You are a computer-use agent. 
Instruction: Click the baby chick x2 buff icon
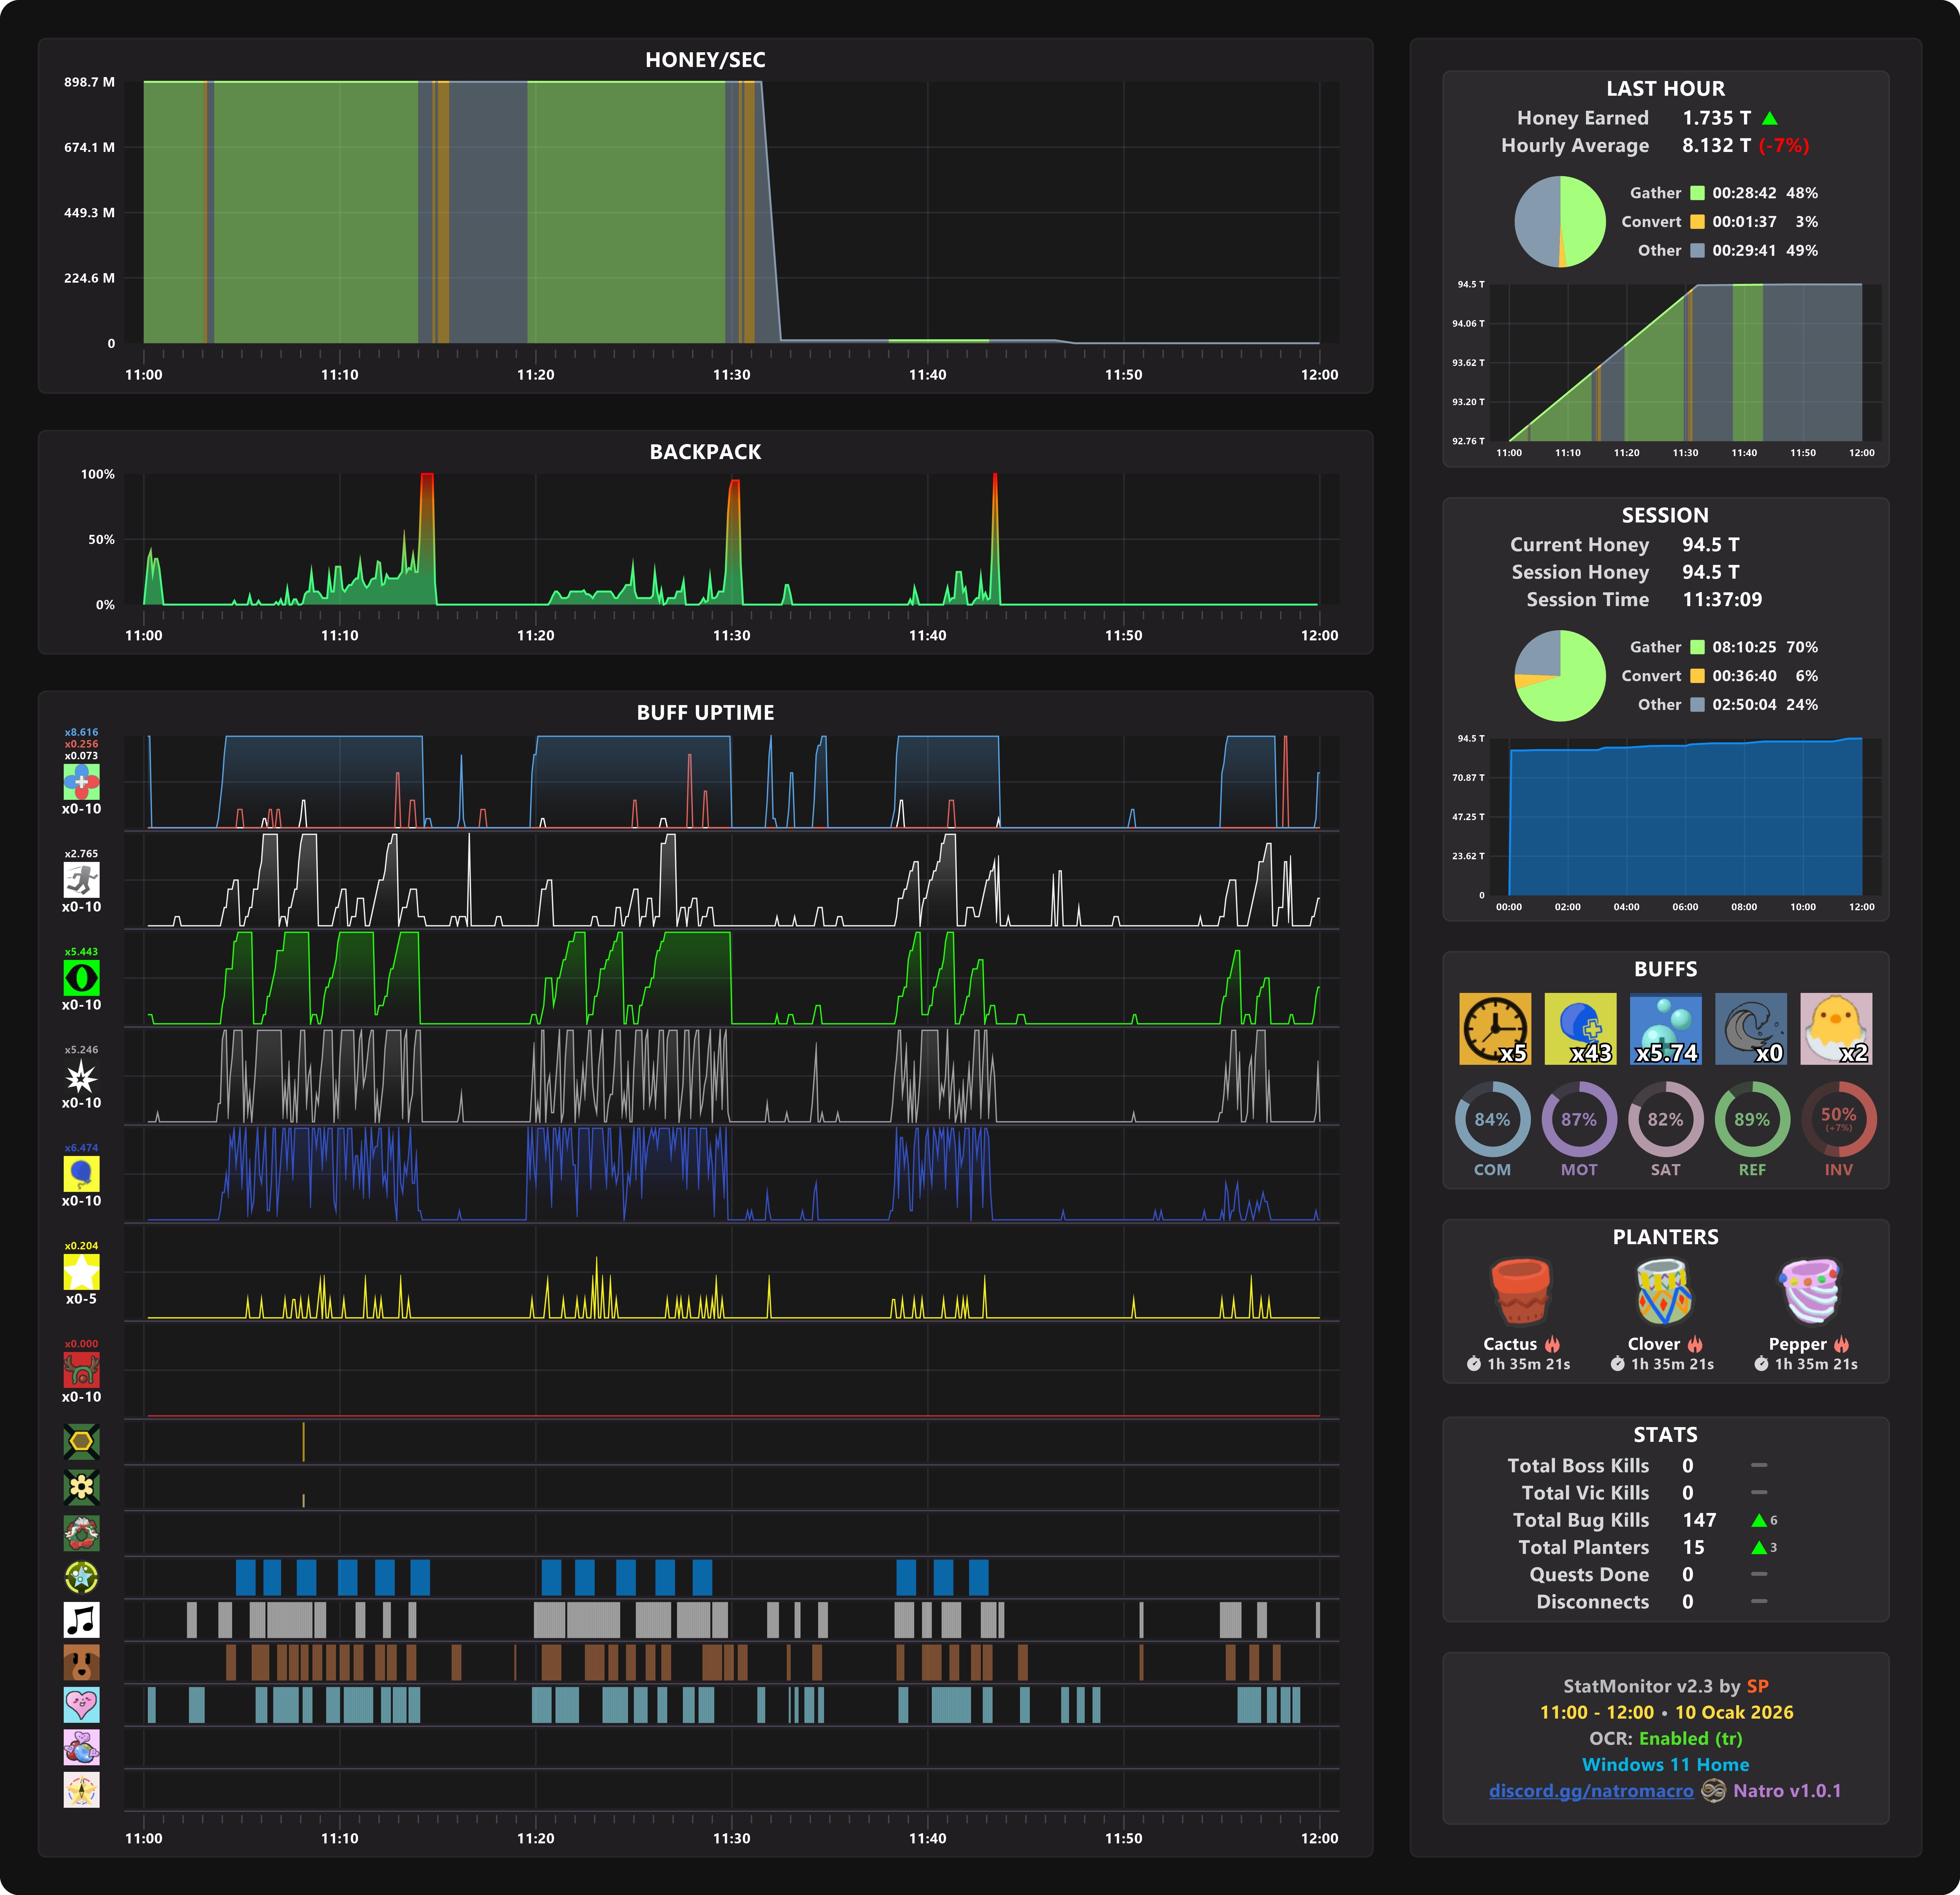tap(1836, 1028)
